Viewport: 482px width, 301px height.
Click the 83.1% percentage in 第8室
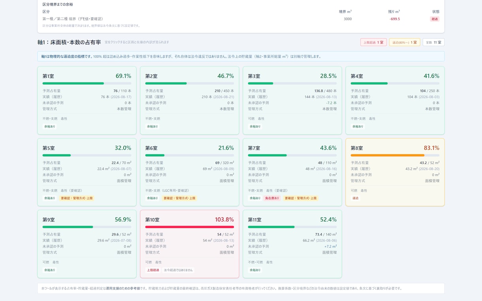(x=431, y=148)
